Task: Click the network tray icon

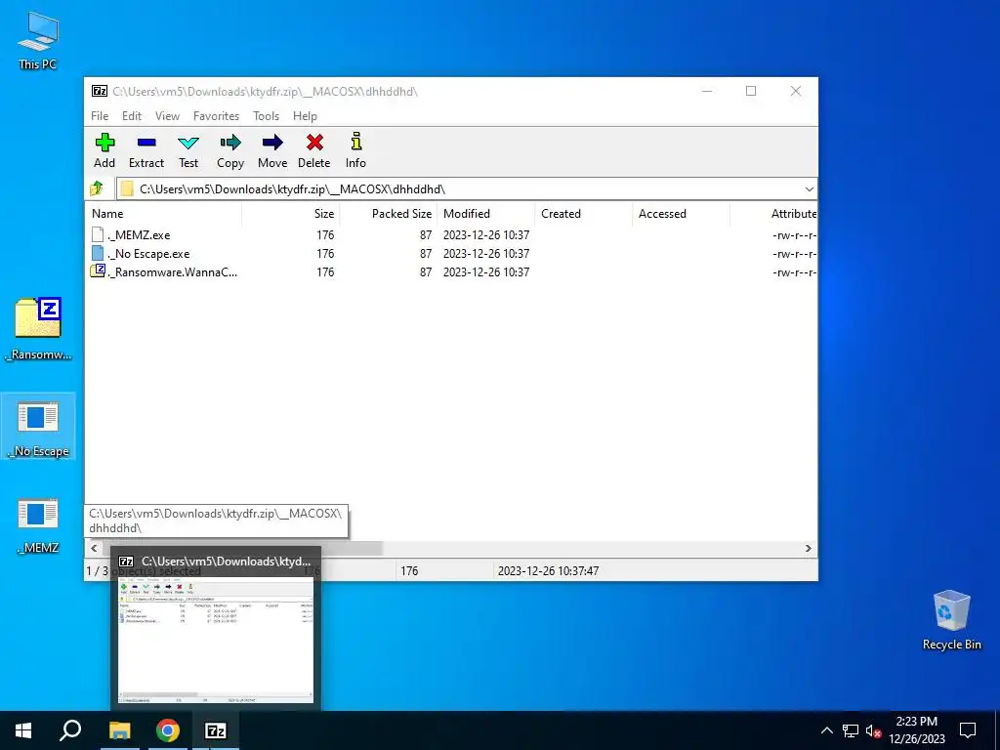Action: point(851,730)
